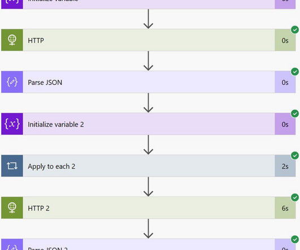The image size is (300, 250).
Task: Click the HTTP action globe icon
Action: (12, 40)
